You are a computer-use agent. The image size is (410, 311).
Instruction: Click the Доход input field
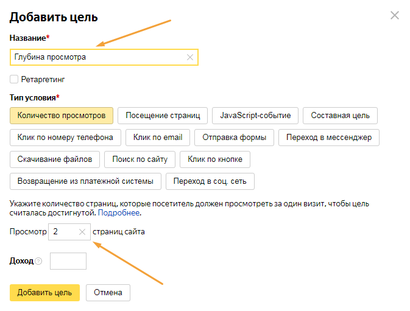click(x=68, y=261)
